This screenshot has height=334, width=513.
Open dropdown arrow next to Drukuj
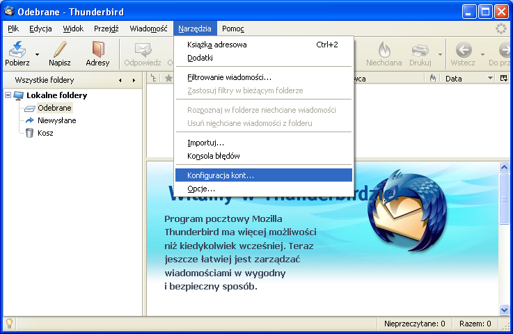pyautogui.click(x=440, y=53)
